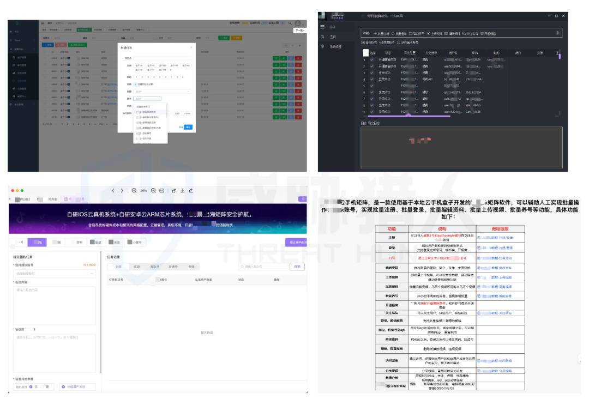Click the fit-to-page icon in viewer toolbar

pyautogui.click(x=162, y=191)
